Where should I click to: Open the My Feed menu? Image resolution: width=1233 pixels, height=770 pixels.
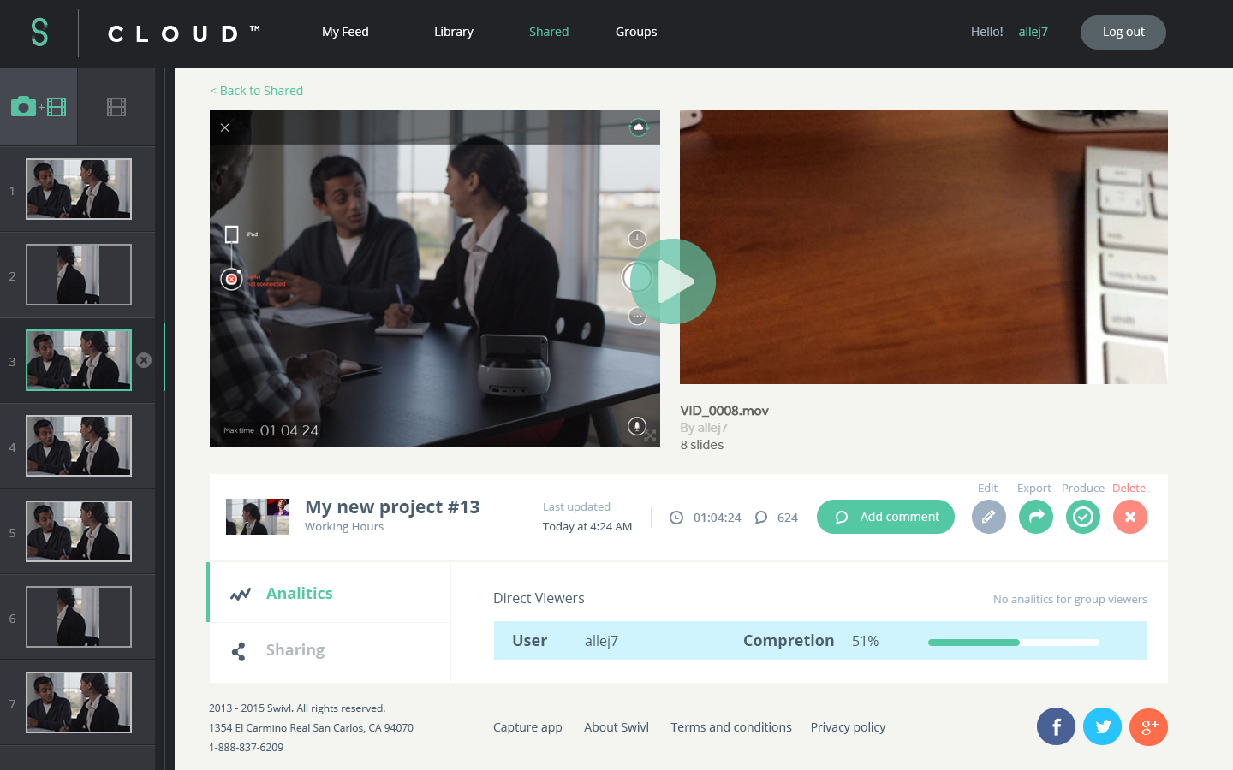click(345, 32)
